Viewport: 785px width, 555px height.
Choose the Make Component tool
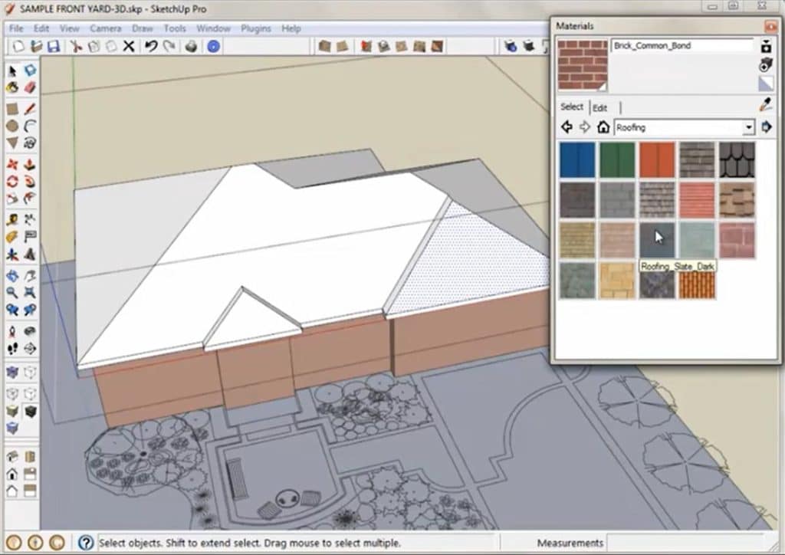(x=30, y=70)
